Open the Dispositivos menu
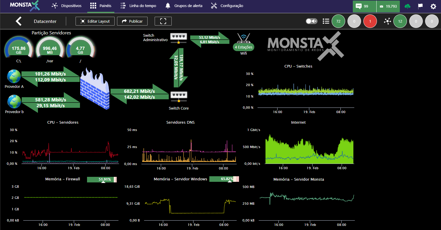Screen dimensions: 441x230 pyautogui.click(x=66, y=6)
